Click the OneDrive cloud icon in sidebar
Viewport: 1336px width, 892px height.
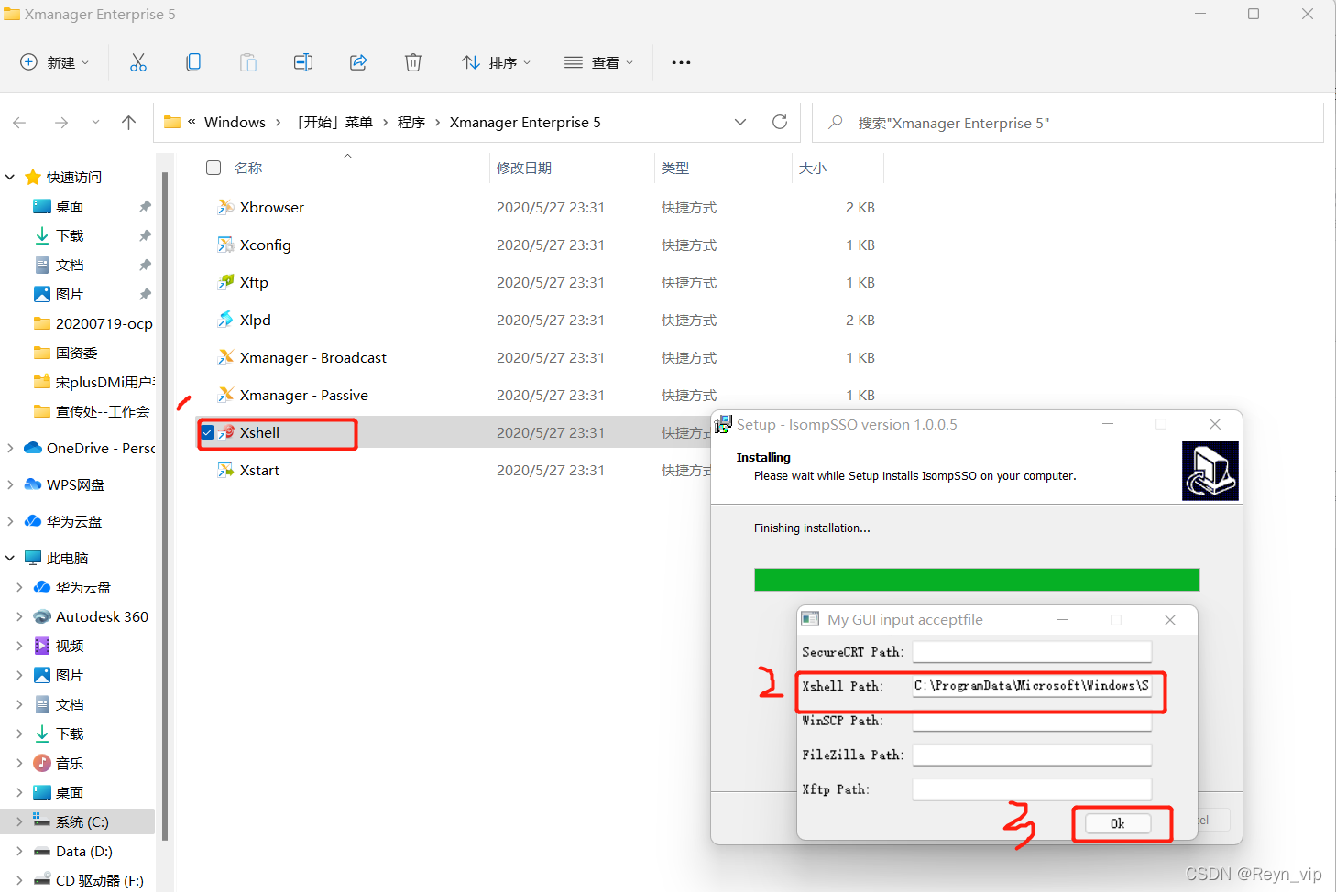click(x=33, y=448)
